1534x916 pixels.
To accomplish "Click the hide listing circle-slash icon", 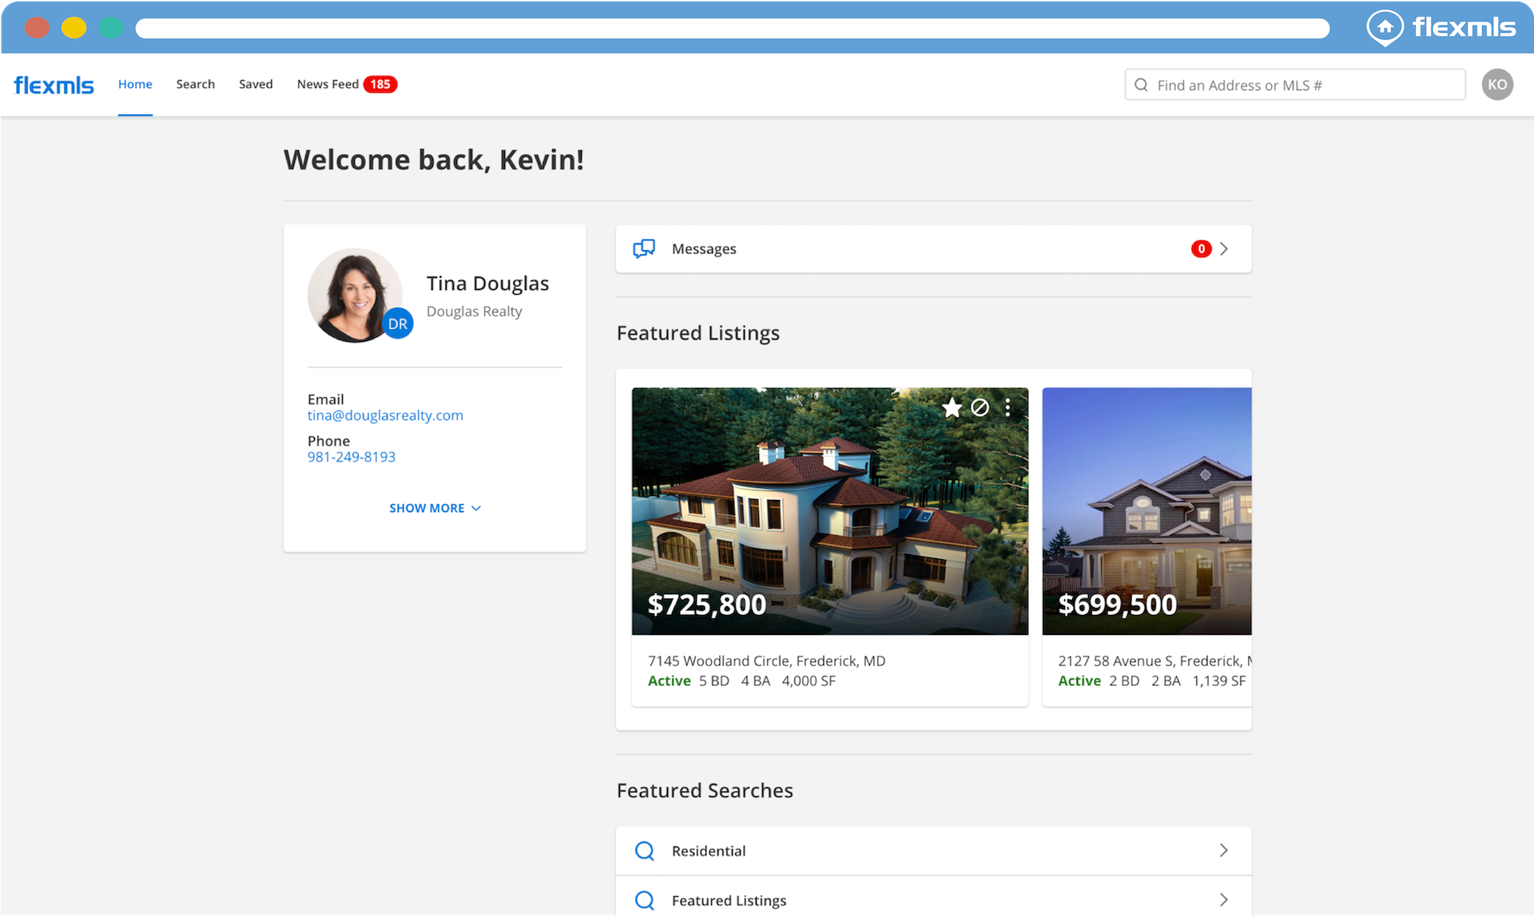I will coord(980,408).
